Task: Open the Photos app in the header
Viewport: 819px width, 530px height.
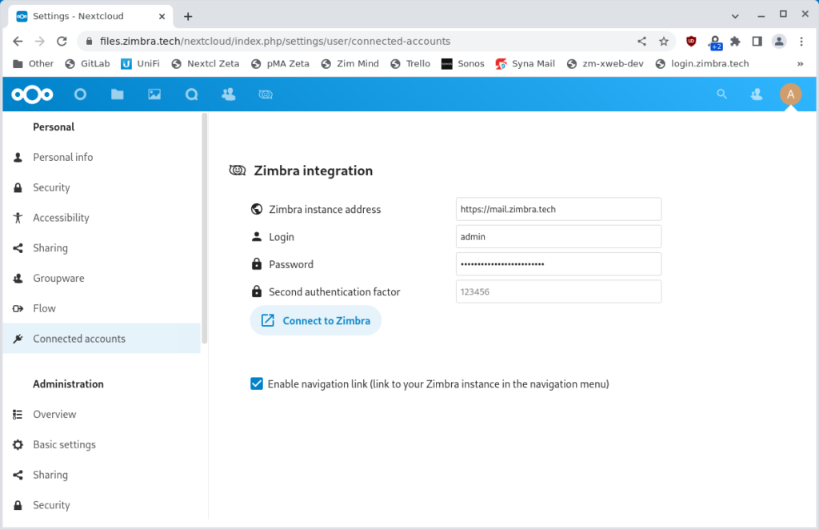Action: 154,94
